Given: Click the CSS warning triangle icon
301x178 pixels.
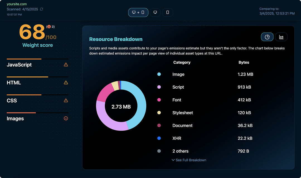Looking at the screenshot, I should [66, 101].
